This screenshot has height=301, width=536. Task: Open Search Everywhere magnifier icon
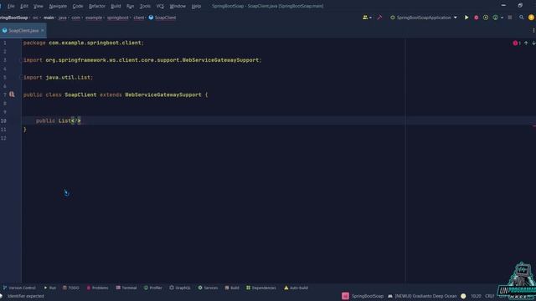coord(521,18)
